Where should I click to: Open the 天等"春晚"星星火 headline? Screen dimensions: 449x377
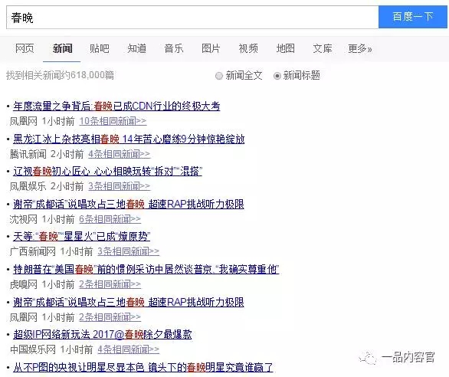pyautogui.click(x=82, y=236)
